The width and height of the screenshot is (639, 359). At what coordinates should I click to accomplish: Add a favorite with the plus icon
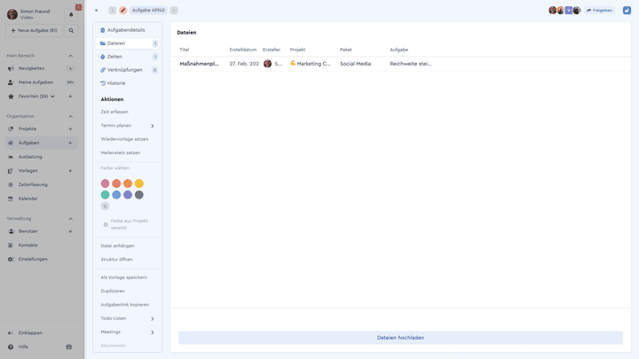coord(70,97)
